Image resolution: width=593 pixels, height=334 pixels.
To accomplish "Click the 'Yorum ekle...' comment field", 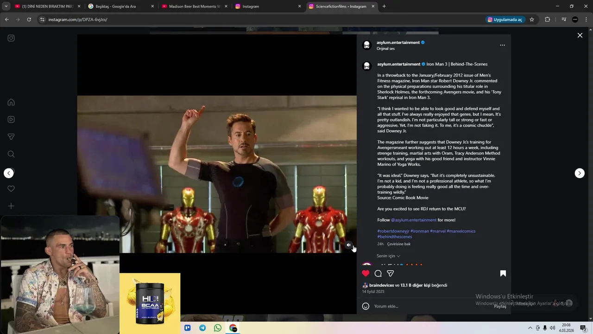I will coord(431,306).
